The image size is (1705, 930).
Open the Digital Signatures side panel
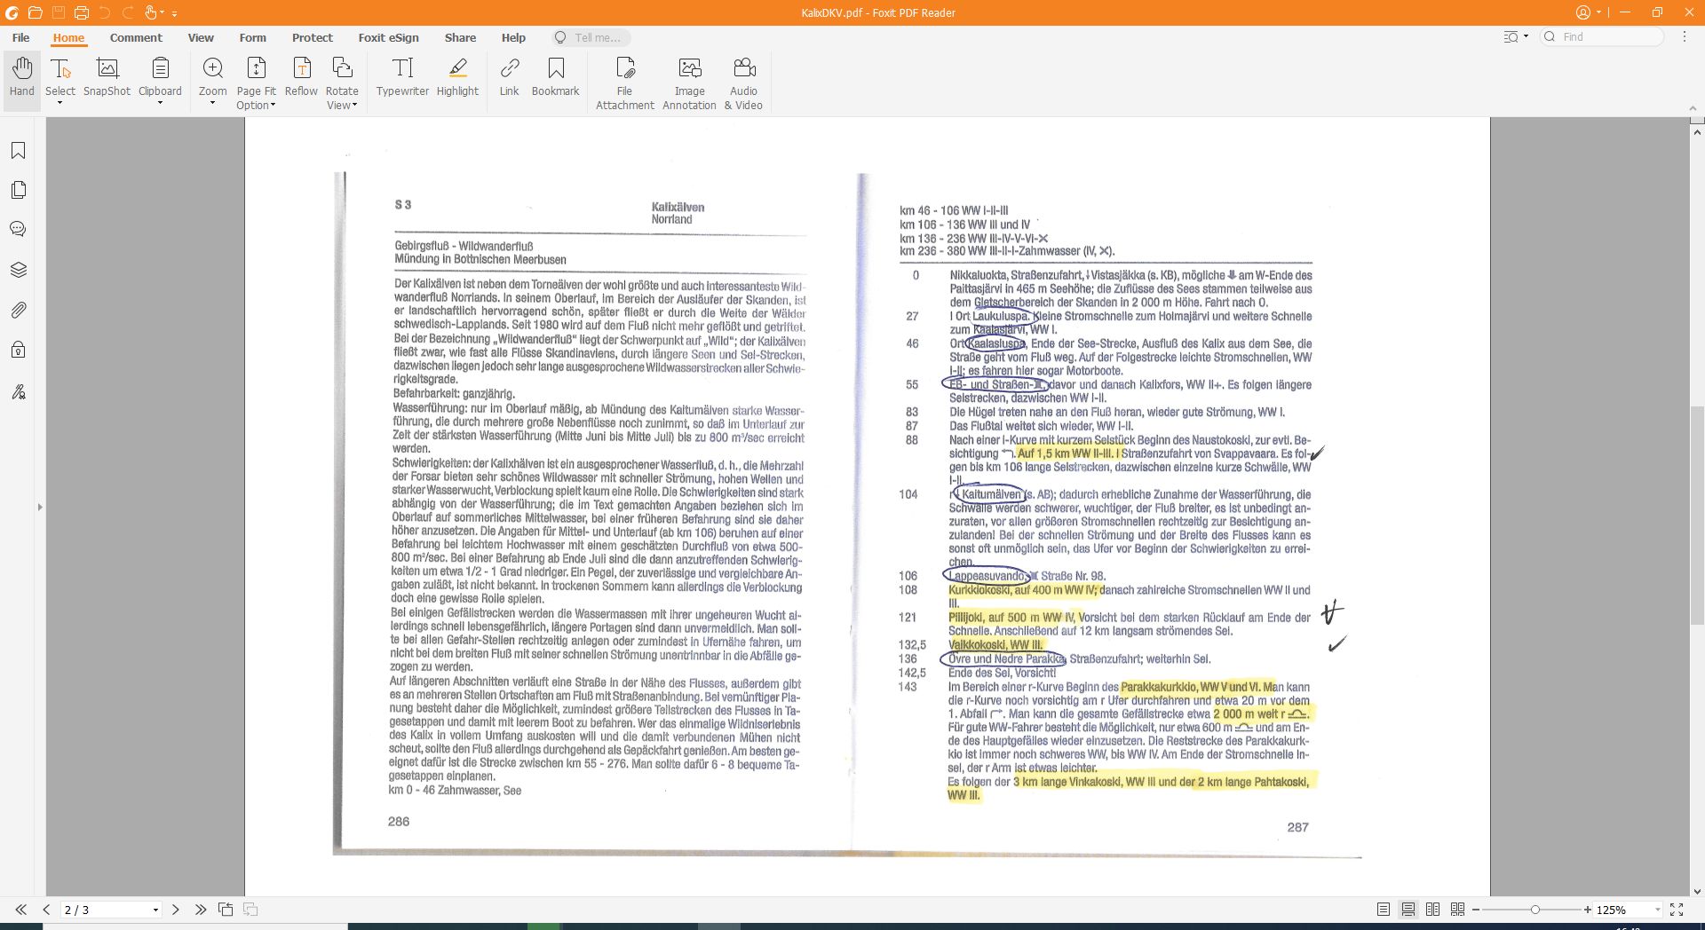pos(18,391)
